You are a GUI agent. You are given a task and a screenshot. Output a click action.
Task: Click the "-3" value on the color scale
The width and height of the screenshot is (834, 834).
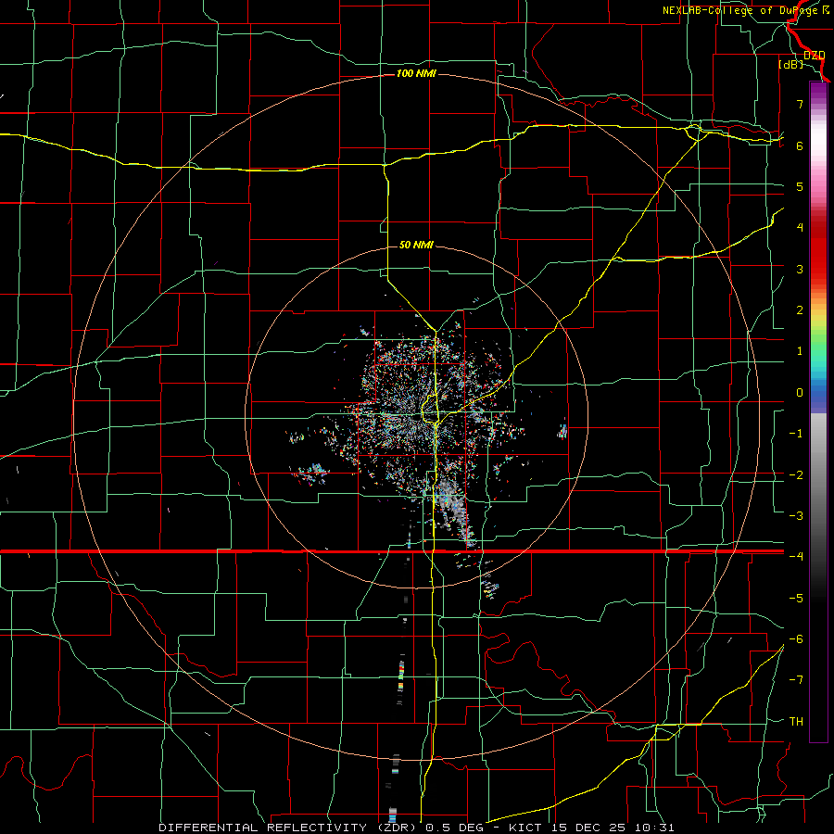(796, 515)
